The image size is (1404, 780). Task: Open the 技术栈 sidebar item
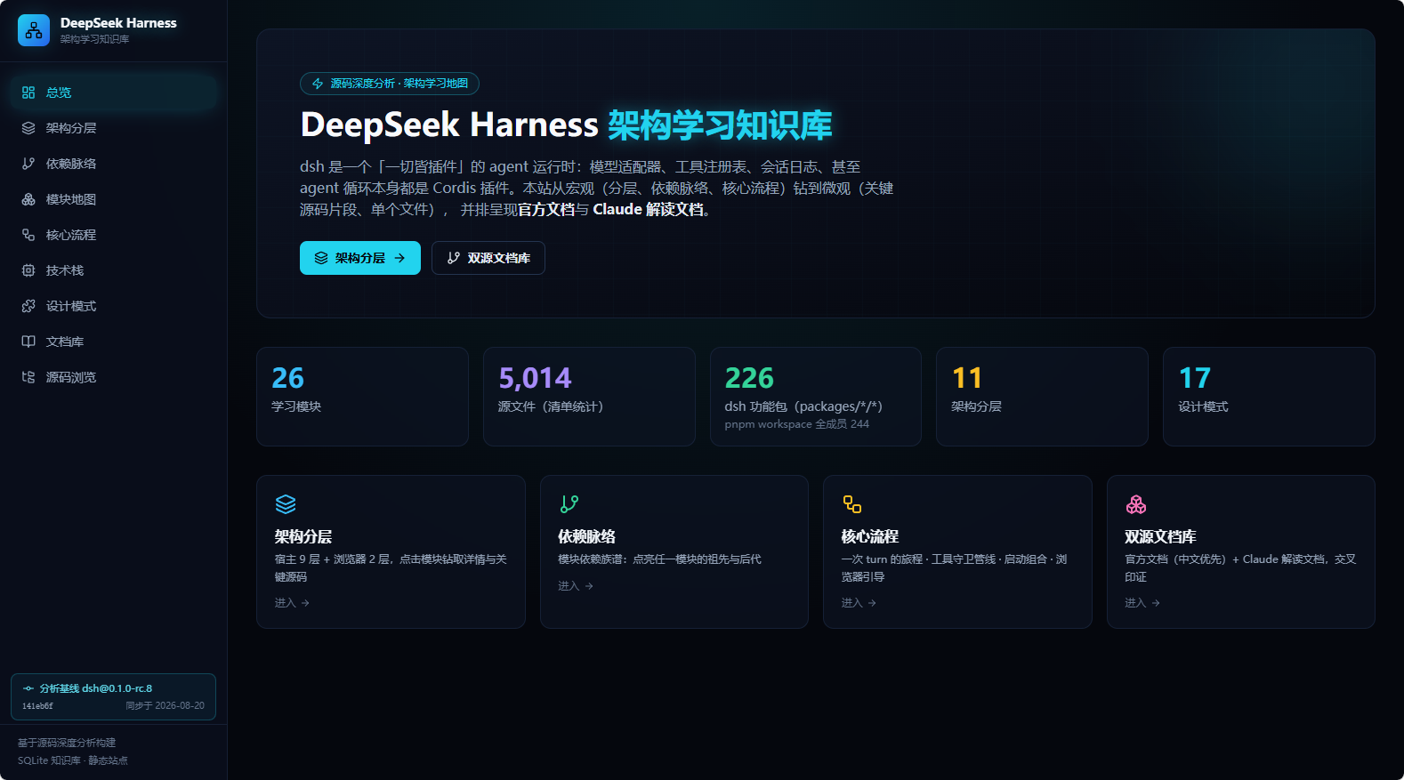click(x=114, y=270)
